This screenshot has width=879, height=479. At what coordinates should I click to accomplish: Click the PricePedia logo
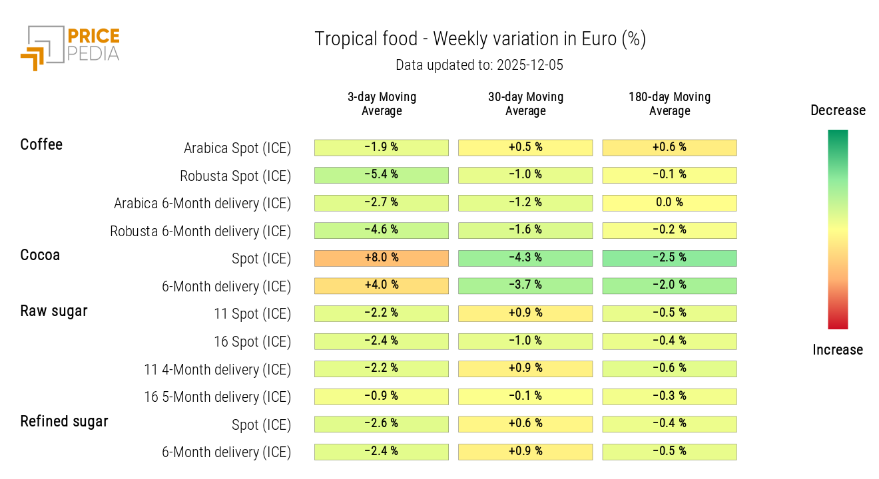[x=70, y=47]
